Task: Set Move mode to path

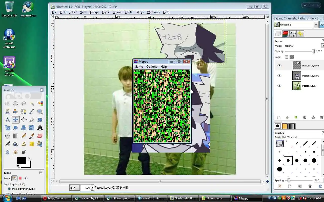Action: (26, 178)
